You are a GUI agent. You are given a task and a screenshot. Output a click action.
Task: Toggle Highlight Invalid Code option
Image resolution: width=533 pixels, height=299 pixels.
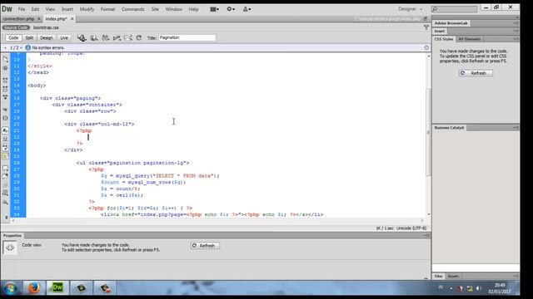click(5, 139)
